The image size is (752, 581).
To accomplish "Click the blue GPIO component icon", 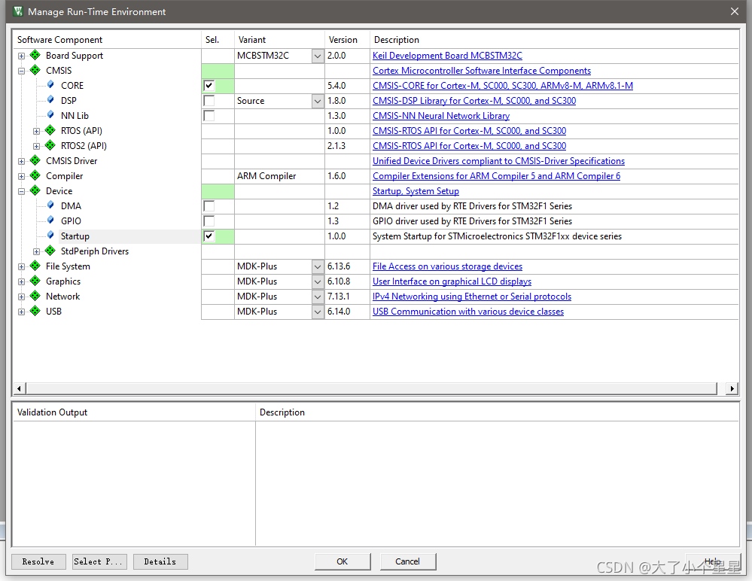I will (x=50, y=221).
